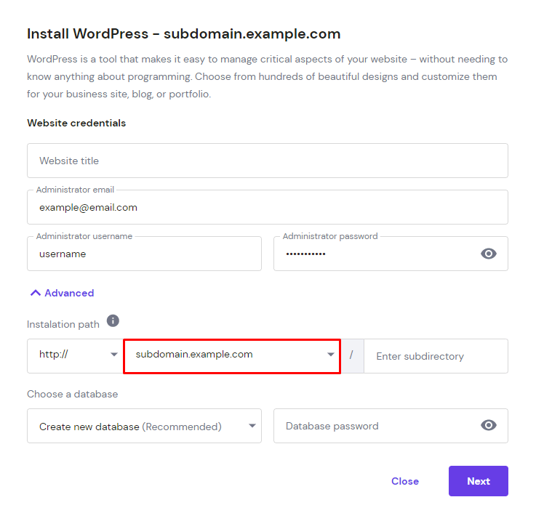Select the Administrator email field
The width and height of the screenshot is (536, 529).
268,207
